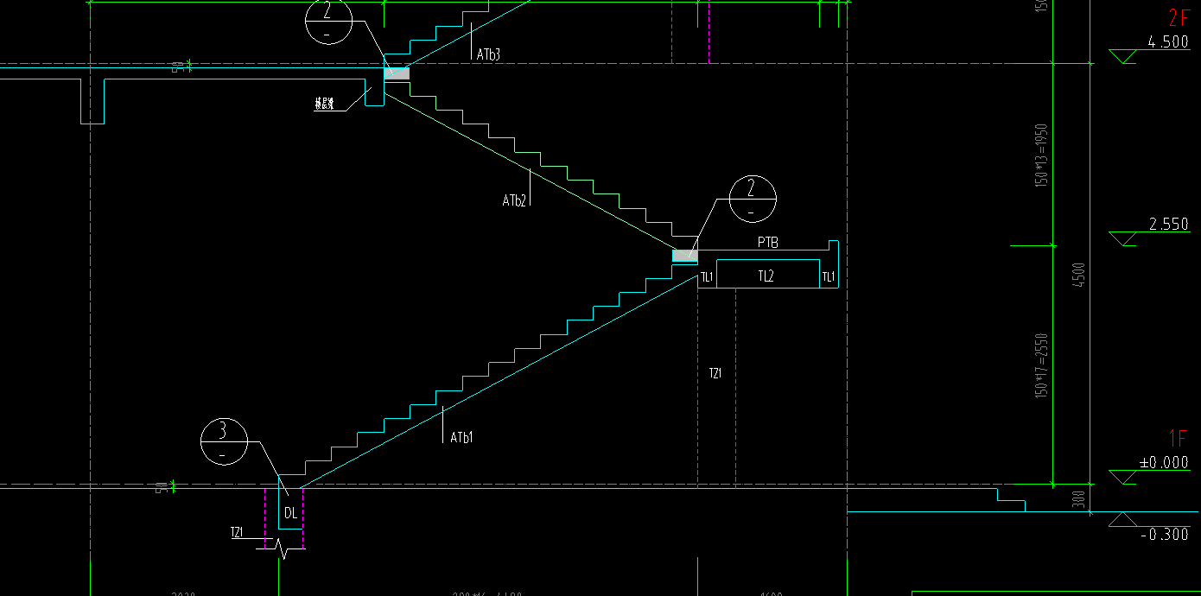The width and height of the screenshot is (1201, 596).
Task: Click the PTB landing slab label
Action: pyautogui.click(x=767, y=244)
